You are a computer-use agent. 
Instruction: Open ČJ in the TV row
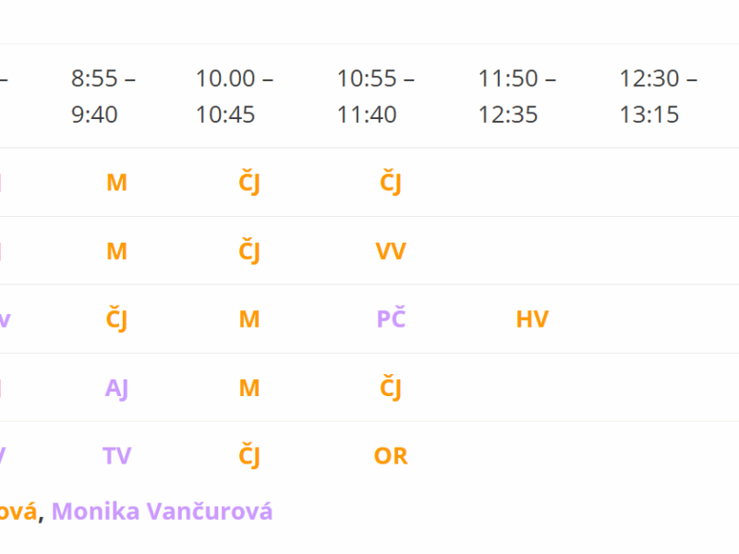[249, 456]
